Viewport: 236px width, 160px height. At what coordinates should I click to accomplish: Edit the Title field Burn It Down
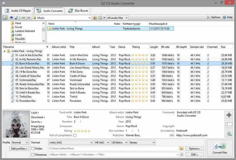tap(81, 117)
